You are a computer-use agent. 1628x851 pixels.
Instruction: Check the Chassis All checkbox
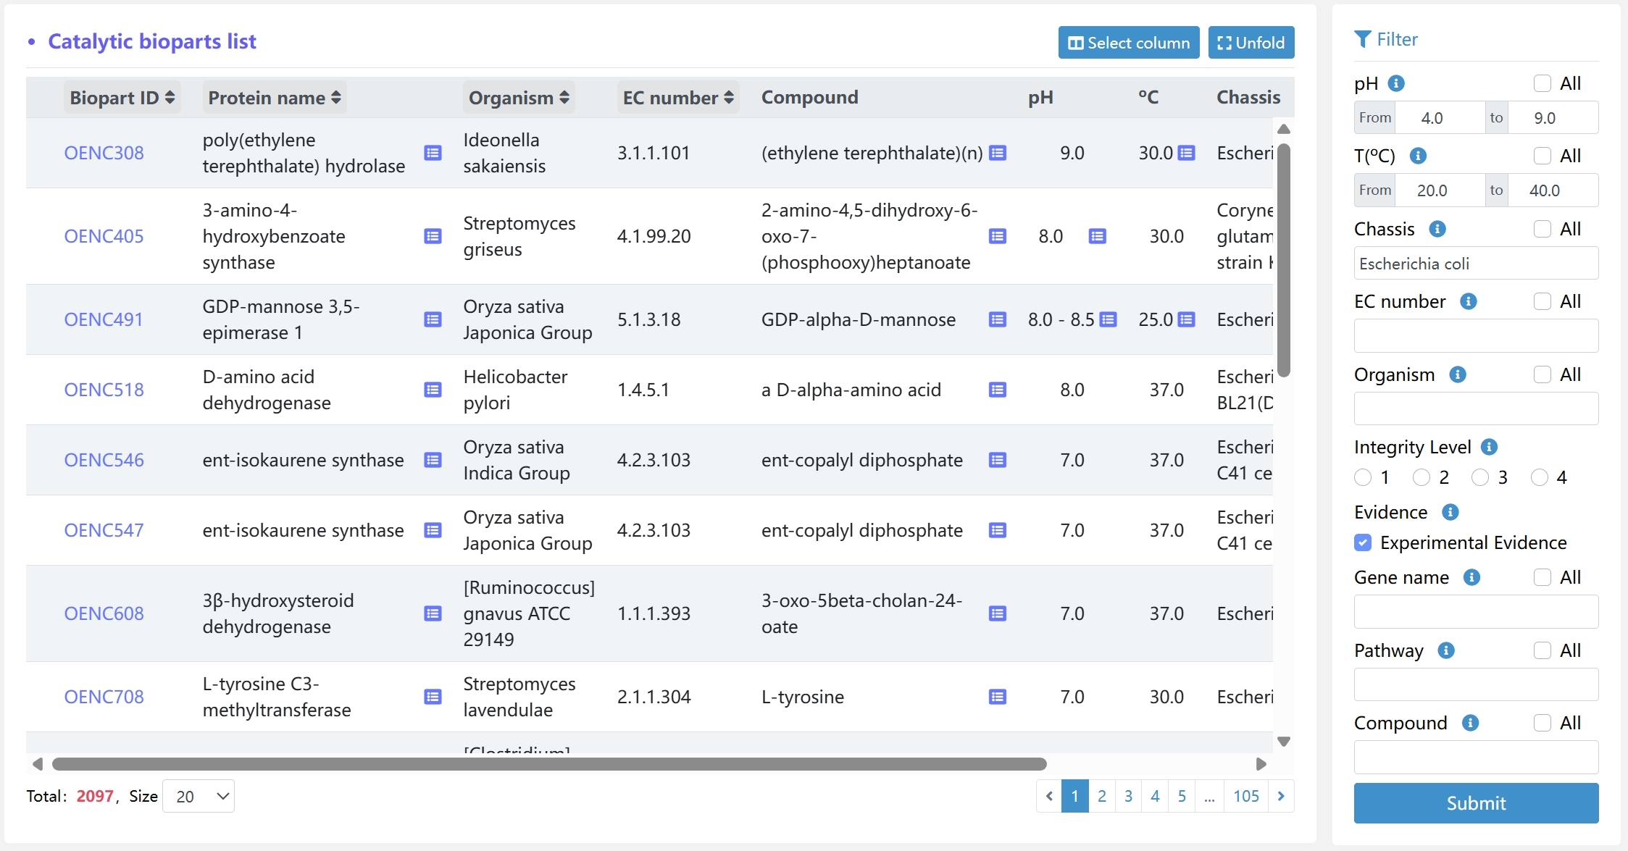click(x=1543, y=229)
